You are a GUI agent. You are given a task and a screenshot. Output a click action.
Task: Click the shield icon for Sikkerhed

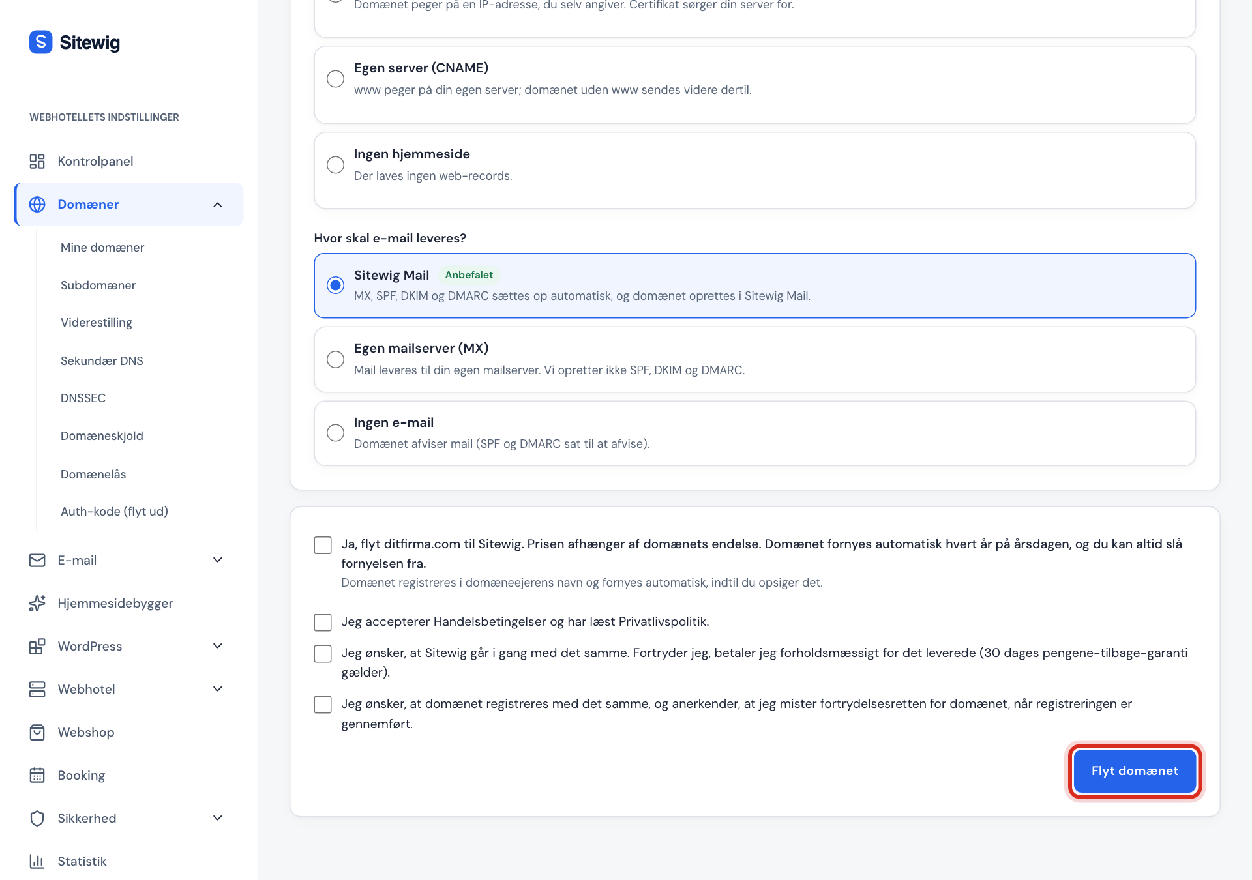[x=37, y=818]
